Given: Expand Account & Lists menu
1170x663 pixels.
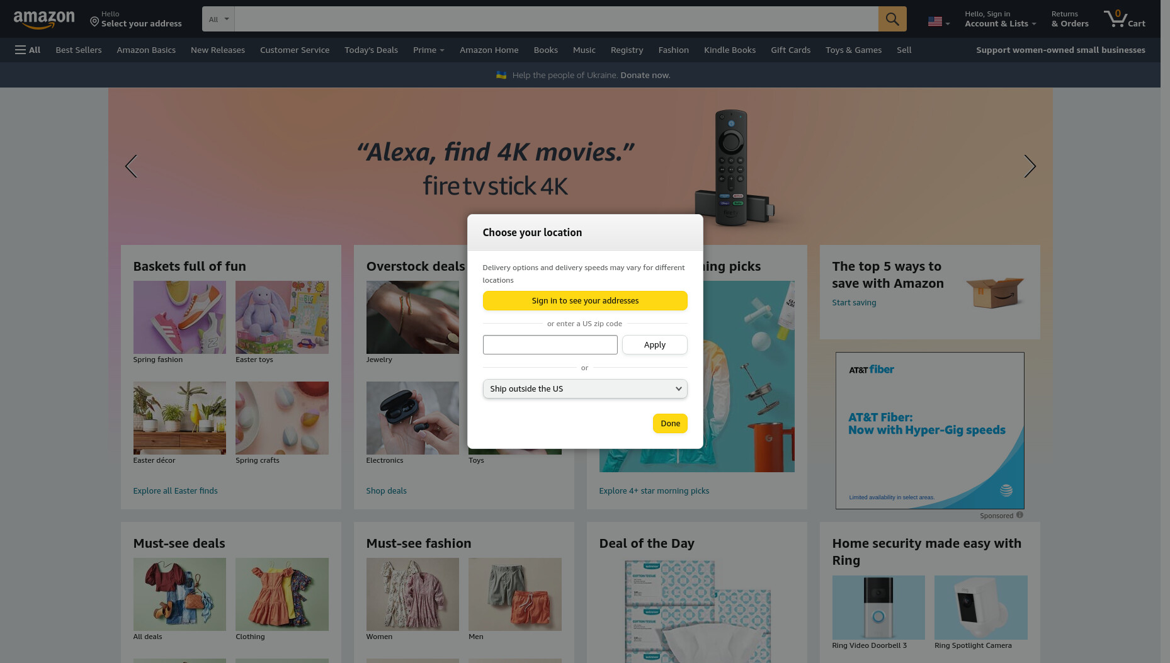Looking at the screenshot, I should (1000, 19).
